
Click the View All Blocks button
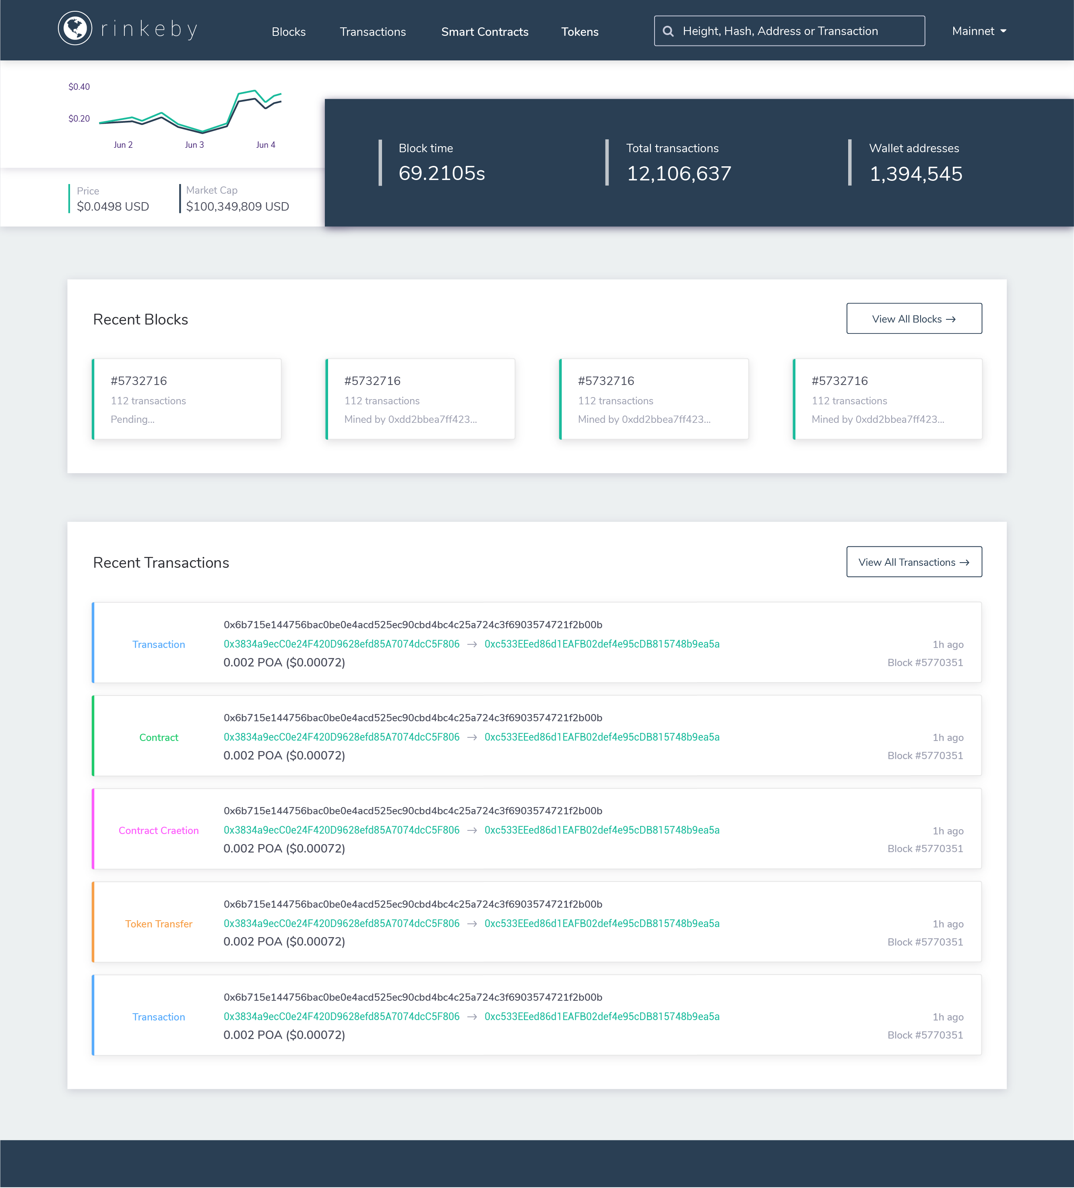click(x=914, y=319)
